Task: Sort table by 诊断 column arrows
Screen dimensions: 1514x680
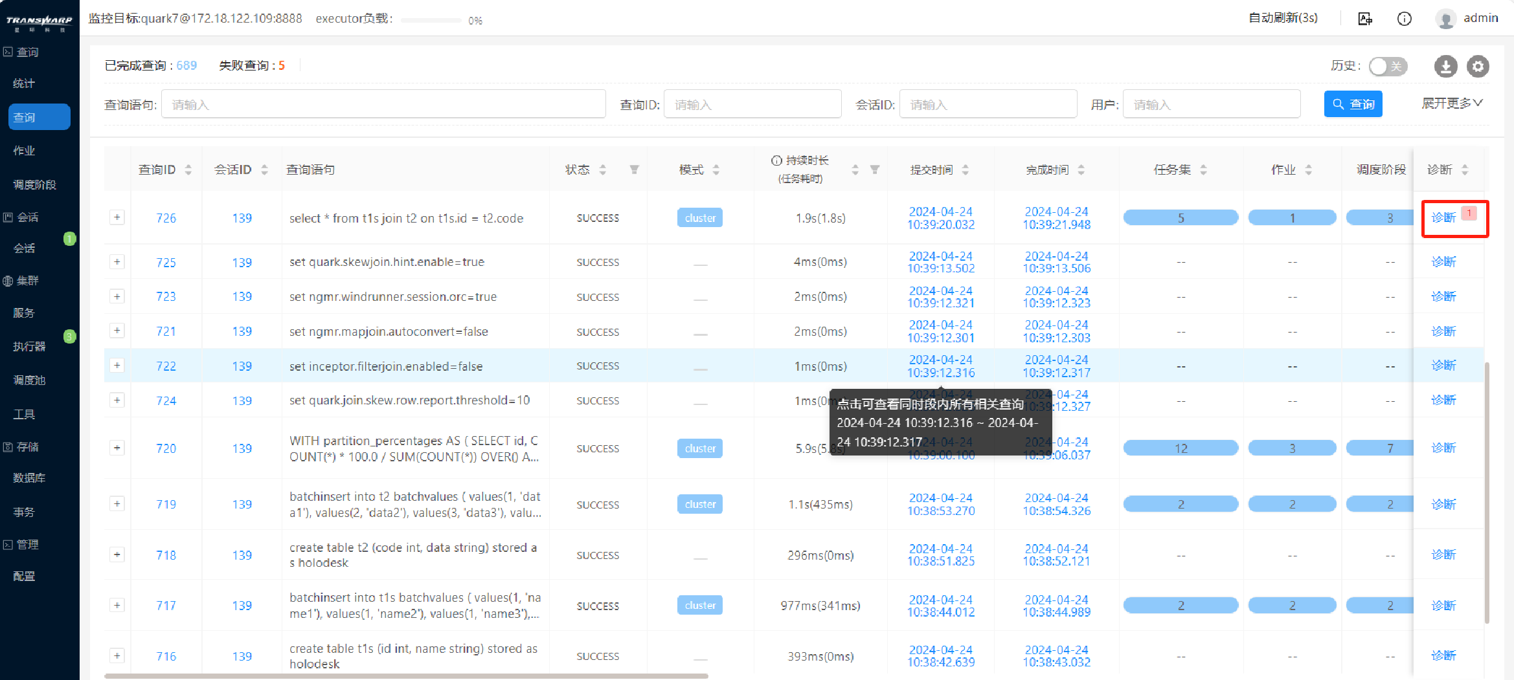Action: point(1465,170)
